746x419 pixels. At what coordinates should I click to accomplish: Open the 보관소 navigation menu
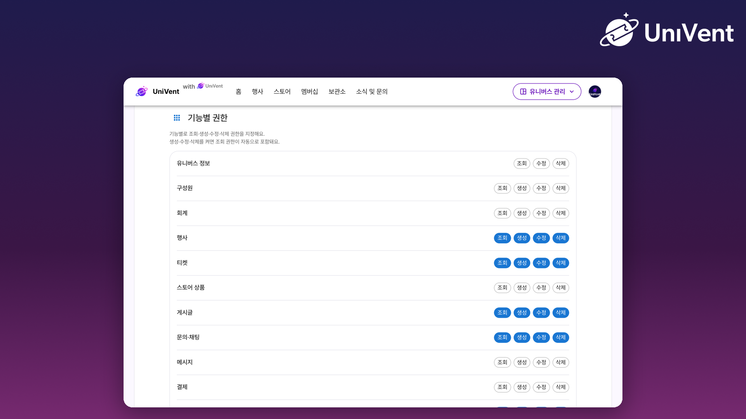337,92
